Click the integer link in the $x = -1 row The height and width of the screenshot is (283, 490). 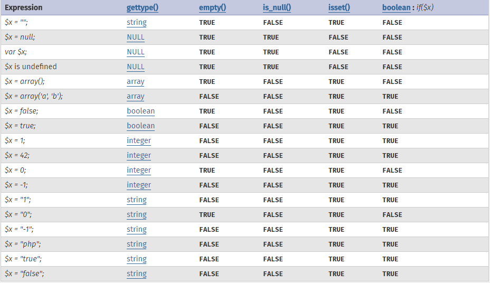pyautogui.click(x=139, y=185)
